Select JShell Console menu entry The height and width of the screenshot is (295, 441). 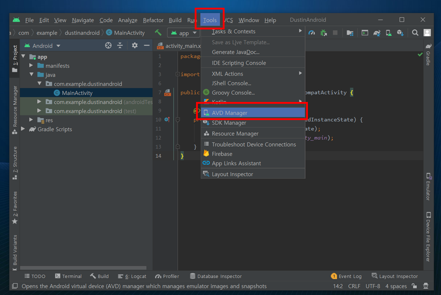[253, 83]
